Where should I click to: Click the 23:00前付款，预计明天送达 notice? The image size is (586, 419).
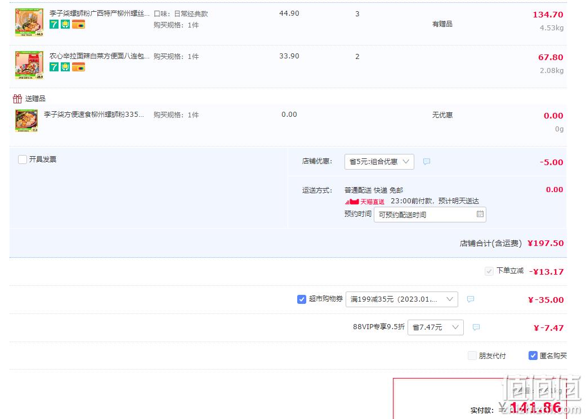[x=435, y=201]
